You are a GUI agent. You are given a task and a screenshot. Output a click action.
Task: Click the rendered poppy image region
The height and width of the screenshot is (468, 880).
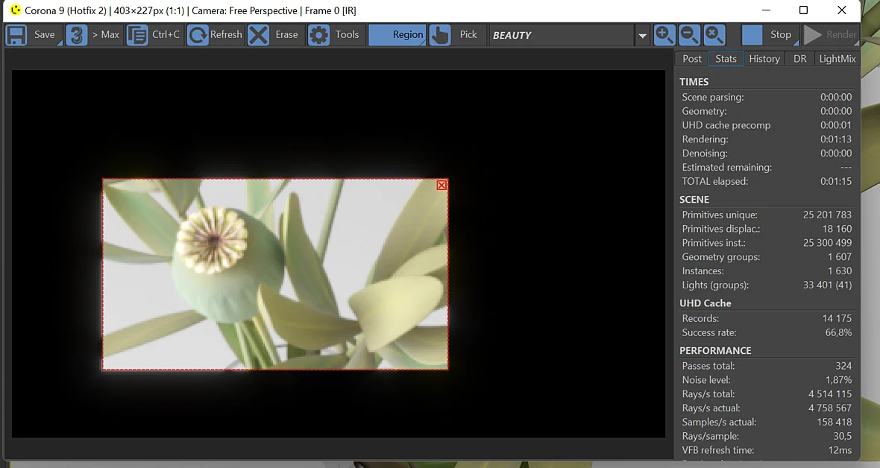pos(275,274)
